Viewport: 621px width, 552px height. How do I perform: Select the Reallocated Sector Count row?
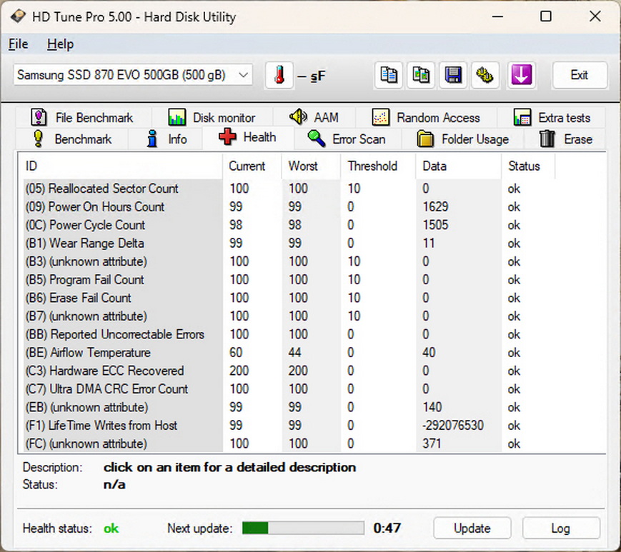[113, 189]
